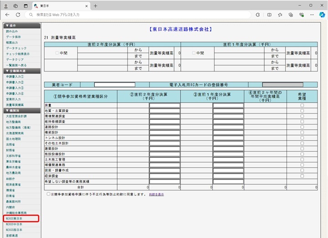Agree to 不正行為等防止約款 checkbox
Image resolution: width=328 pixels, height=238 pixels.
tap(48, 194)
